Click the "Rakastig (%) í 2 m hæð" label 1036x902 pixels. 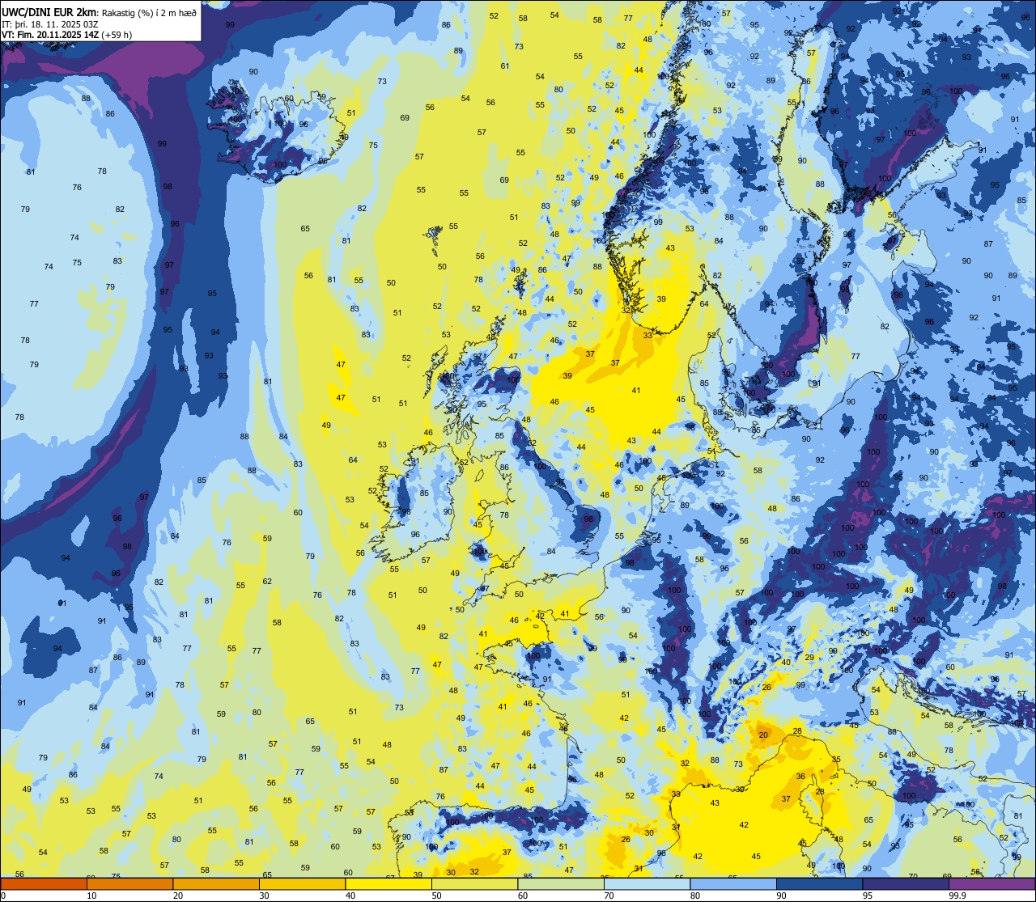tap(149, 12)
